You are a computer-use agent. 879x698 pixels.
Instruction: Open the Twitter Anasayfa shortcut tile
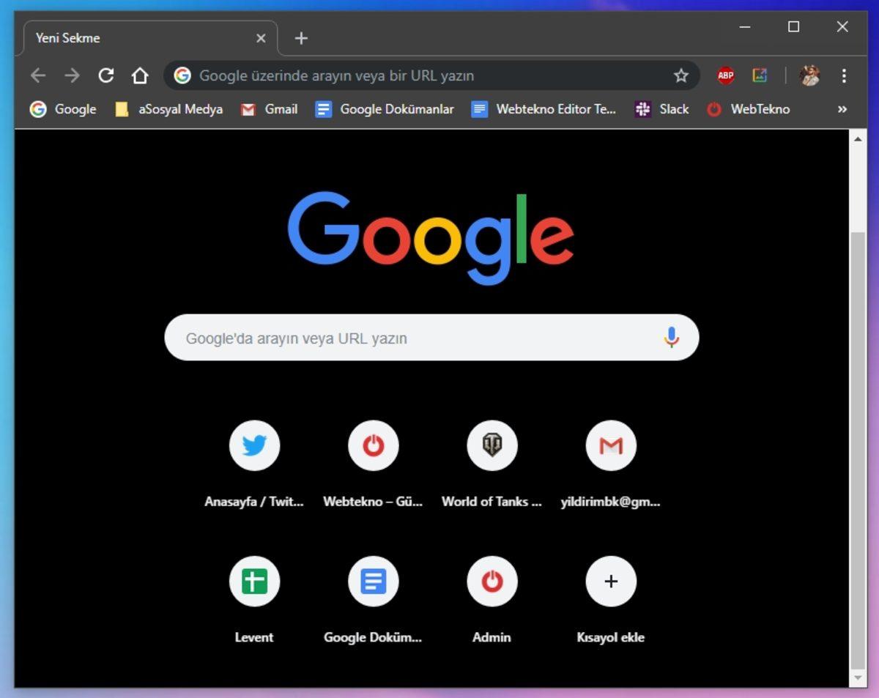coord(254,445)
